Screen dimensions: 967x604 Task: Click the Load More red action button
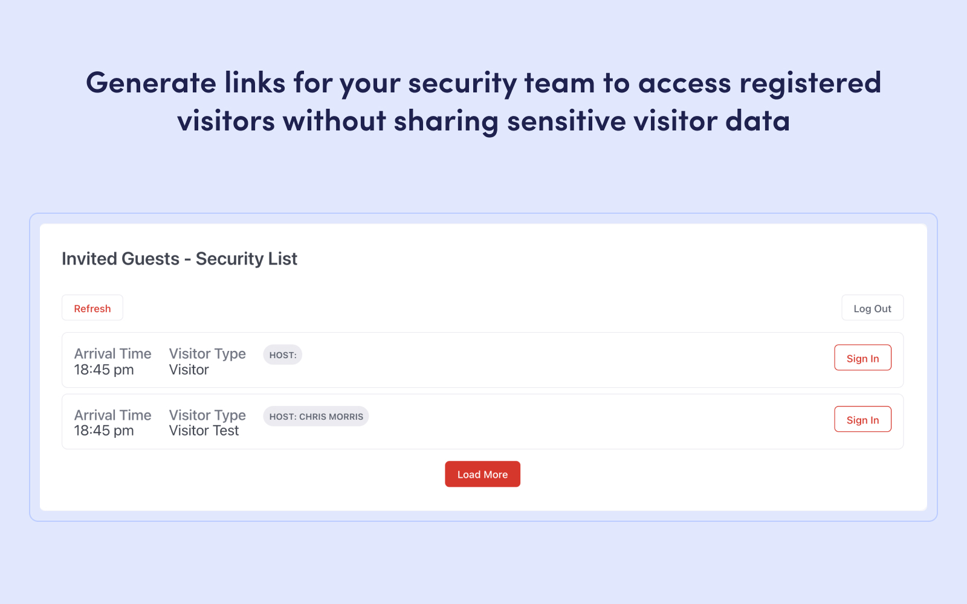coord(482,474)
